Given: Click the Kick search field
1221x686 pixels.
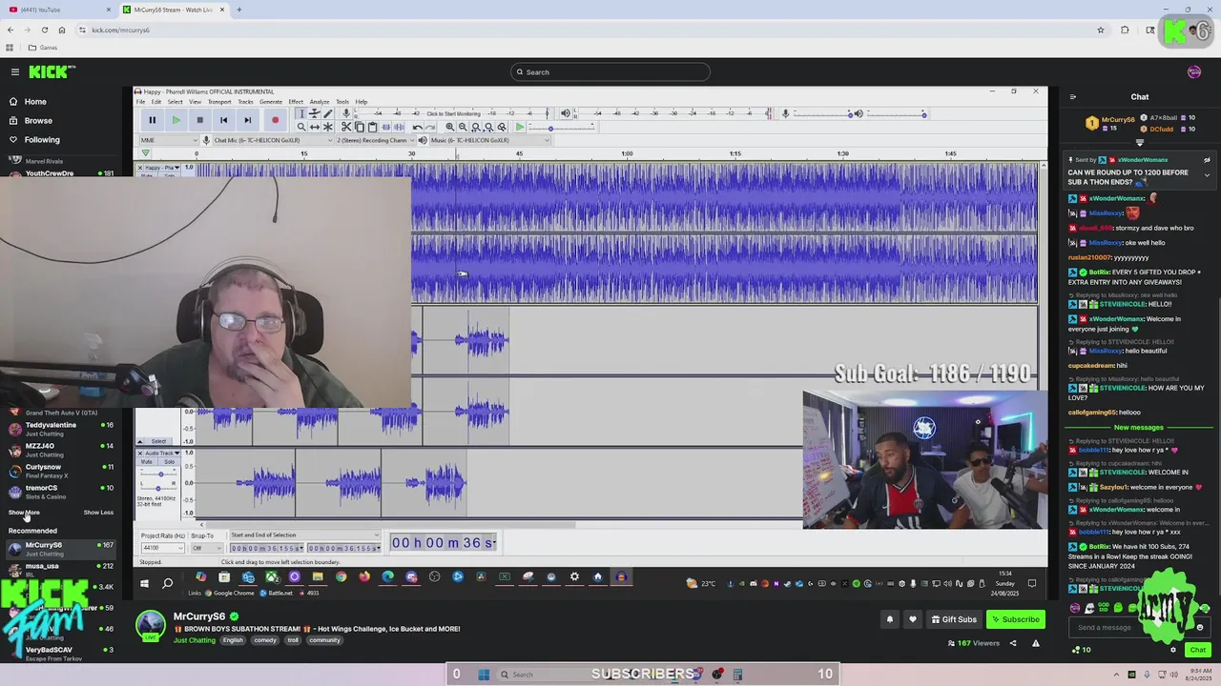Looking at the screenshot, I should (610, 72).
